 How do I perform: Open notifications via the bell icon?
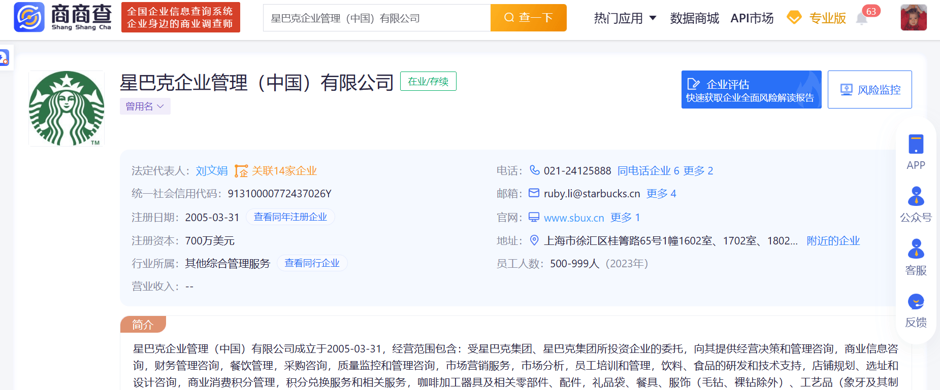862,19
